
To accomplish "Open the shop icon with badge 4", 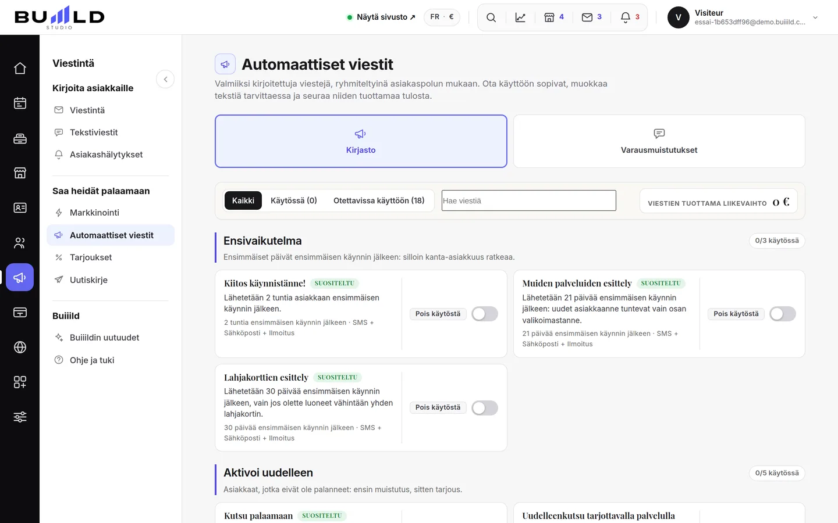I will (x=554, y=17).
